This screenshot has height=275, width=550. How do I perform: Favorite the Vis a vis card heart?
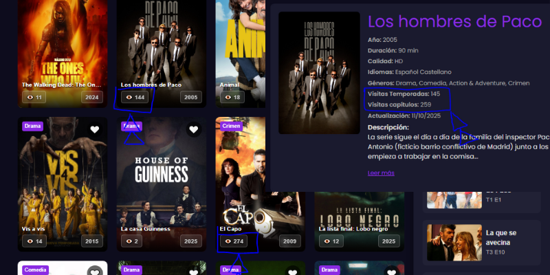pyautogui.click(x=95, y=129)
